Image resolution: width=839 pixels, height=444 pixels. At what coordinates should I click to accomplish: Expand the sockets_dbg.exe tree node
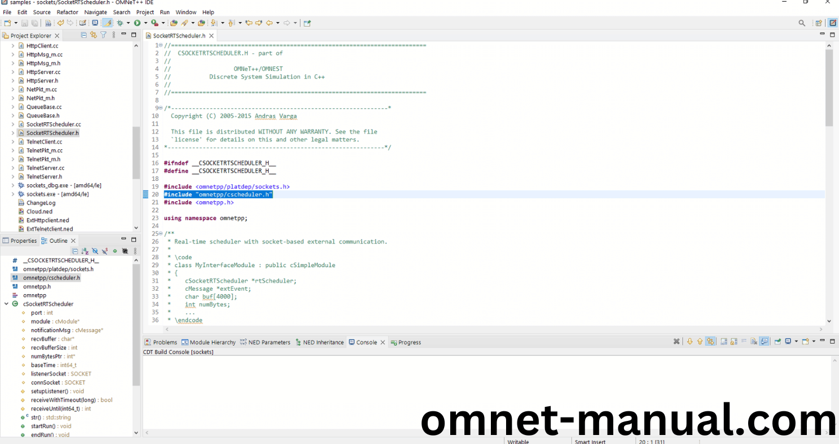click(x=13, y=185)
